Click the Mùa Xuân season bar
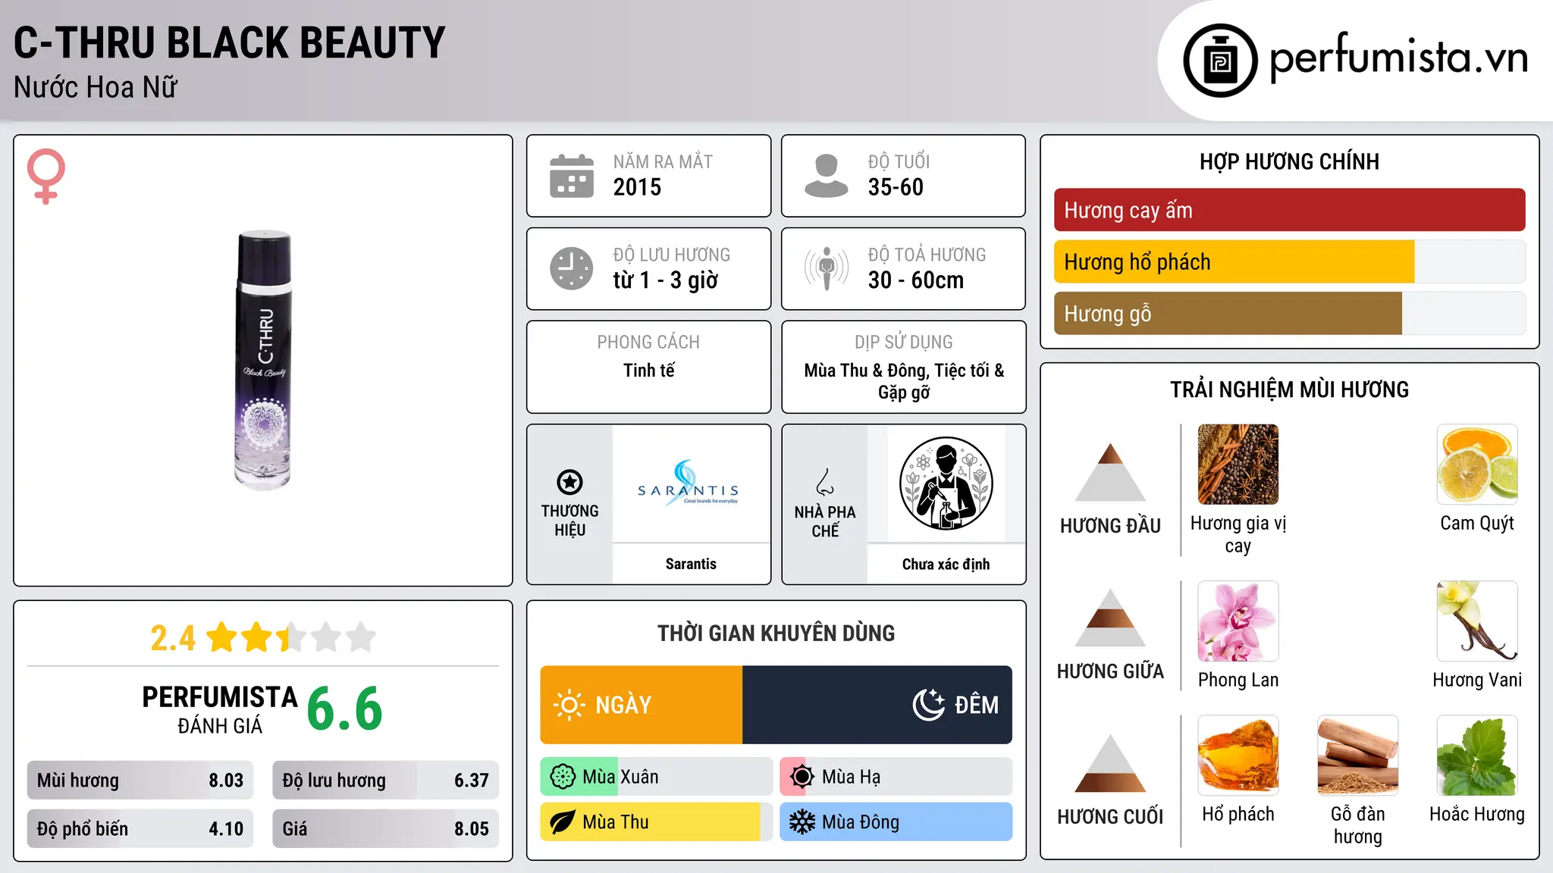 pyautogui.click(x=656, y=777)
